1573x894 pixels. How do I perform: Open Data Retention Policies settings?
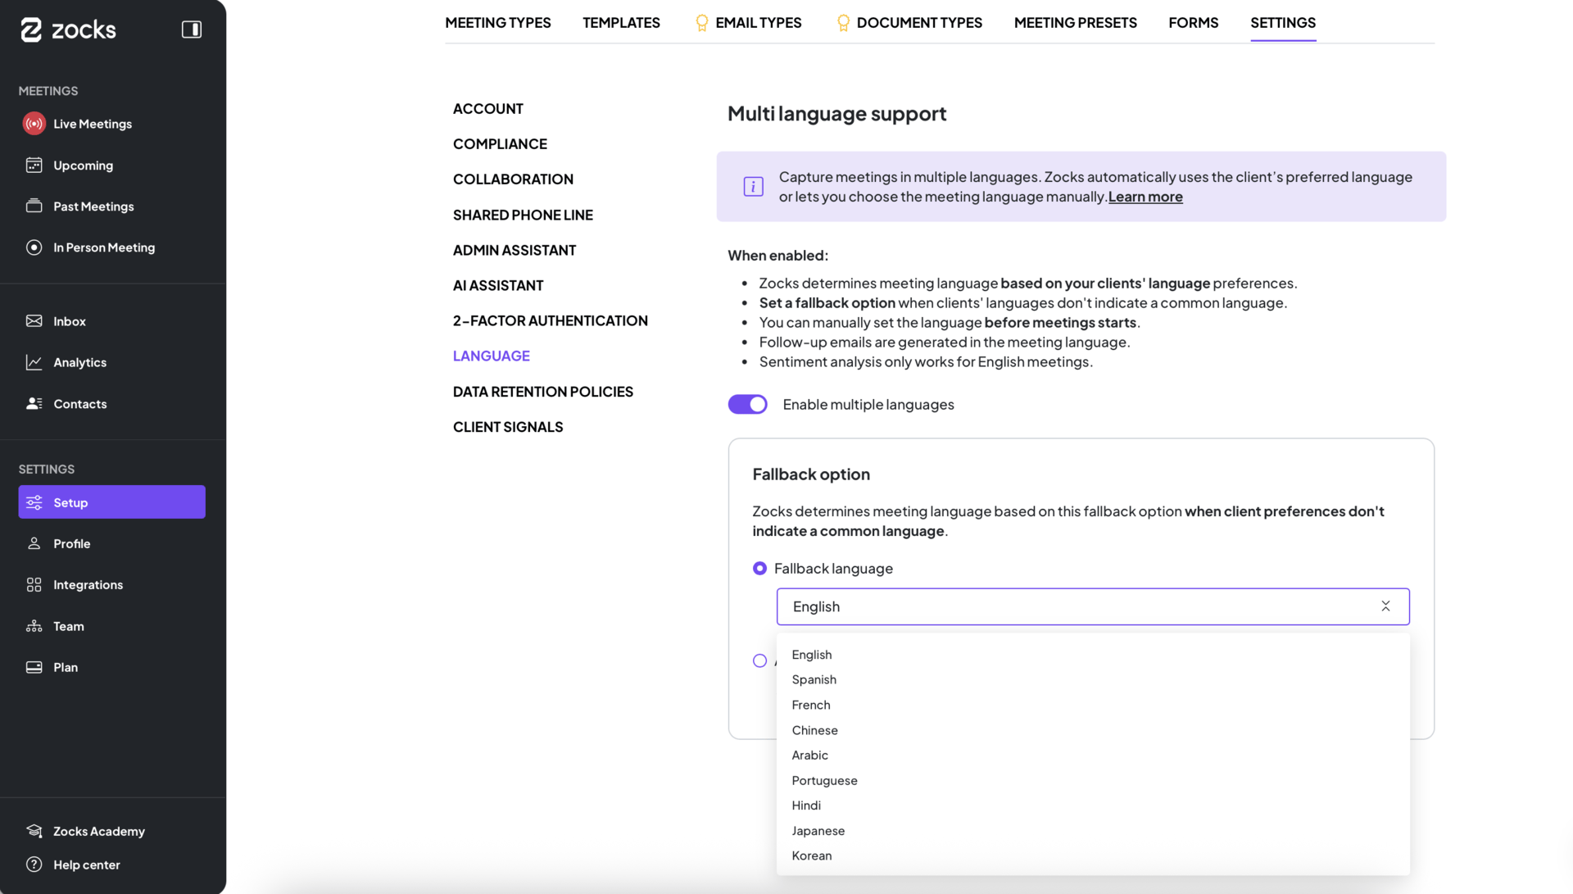click(x=543, y=391)
